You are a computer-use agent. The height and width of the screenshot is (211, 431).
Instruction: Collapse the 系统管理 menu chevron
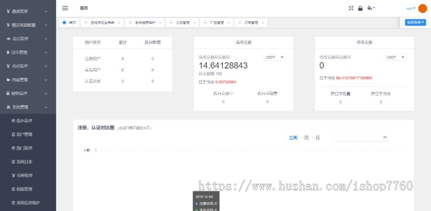46,107
